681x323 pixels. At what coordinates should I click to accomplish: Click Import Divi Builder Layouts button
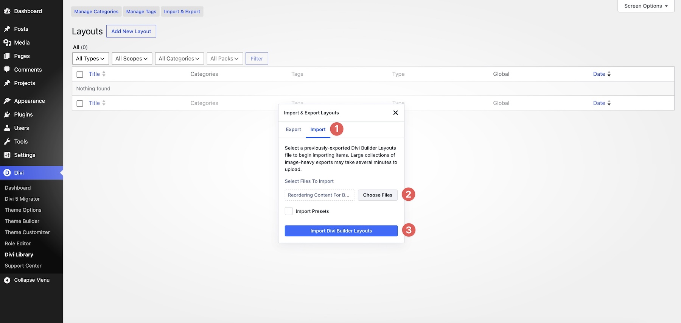point(341,231)
